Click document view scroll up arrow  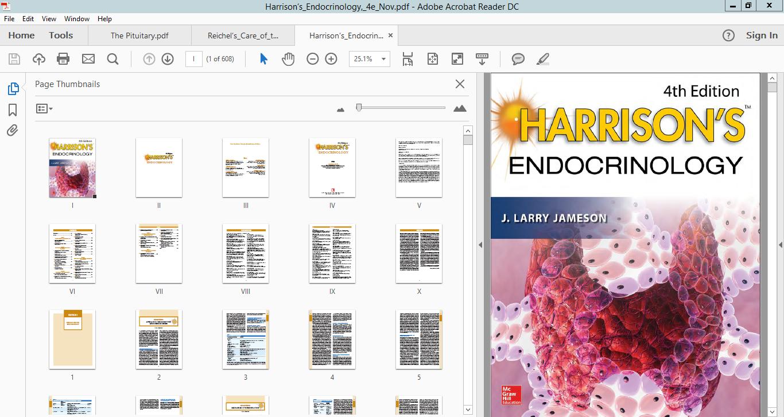772,77
